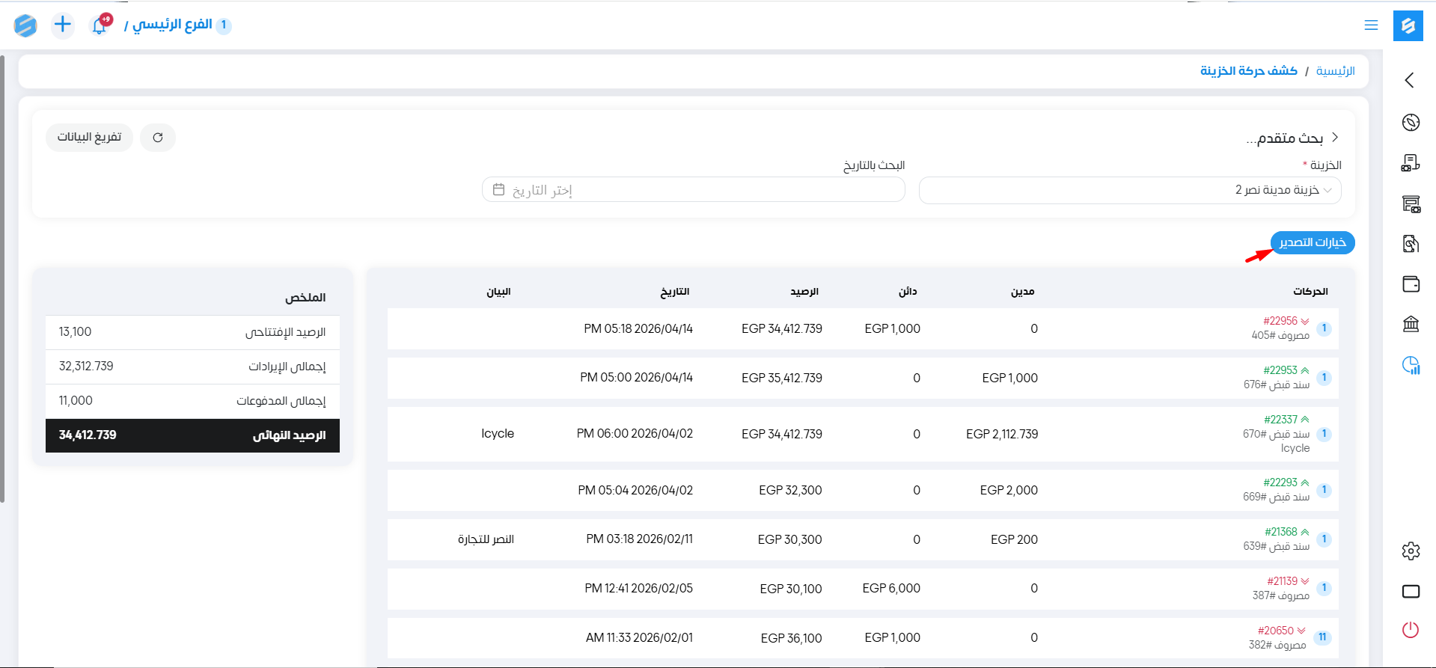
Task: Collapse sidebar with back arrow
Action: pyautogui.click(x=1410, y=81)
